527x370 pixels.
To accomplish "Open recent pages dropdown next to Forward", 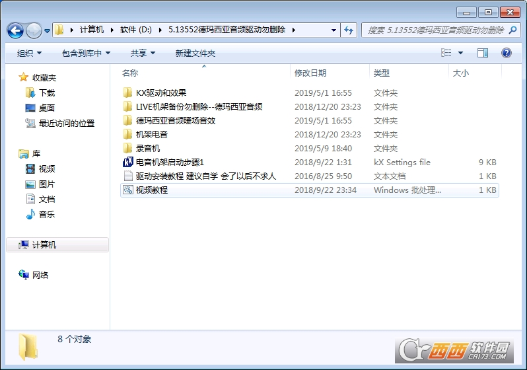I will 48,30.
